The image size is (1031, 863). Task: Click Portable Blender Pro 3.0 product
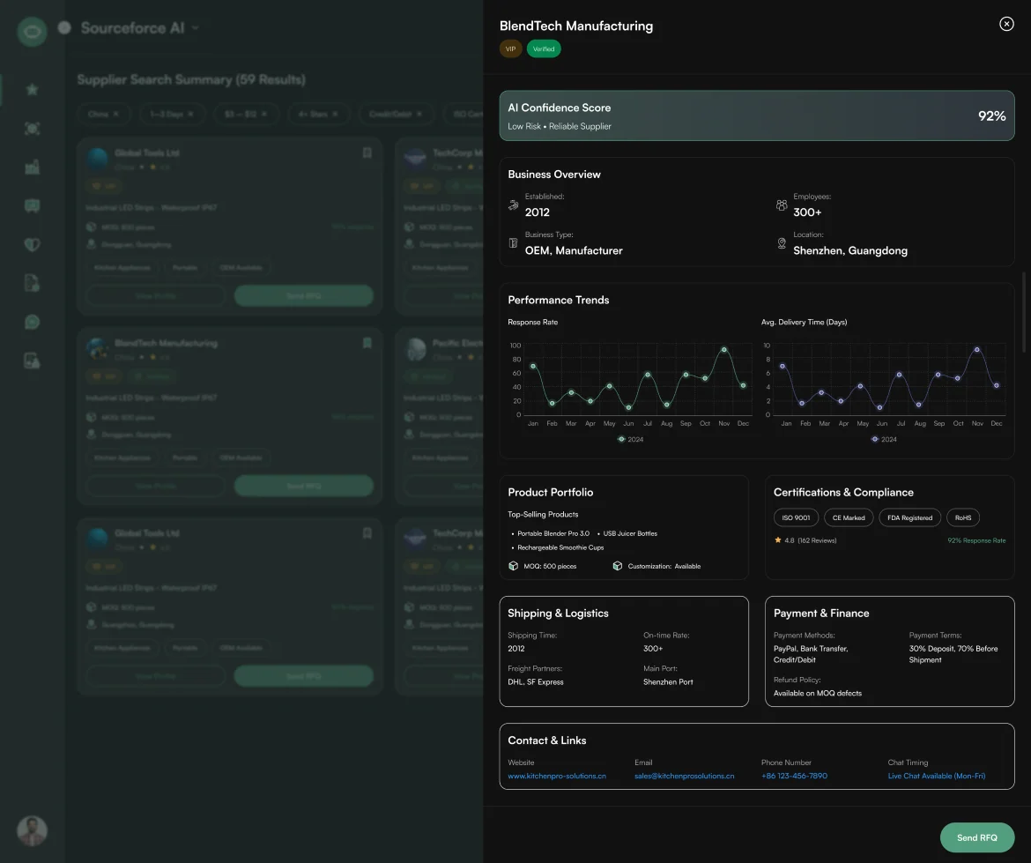(x=553, y=533)
